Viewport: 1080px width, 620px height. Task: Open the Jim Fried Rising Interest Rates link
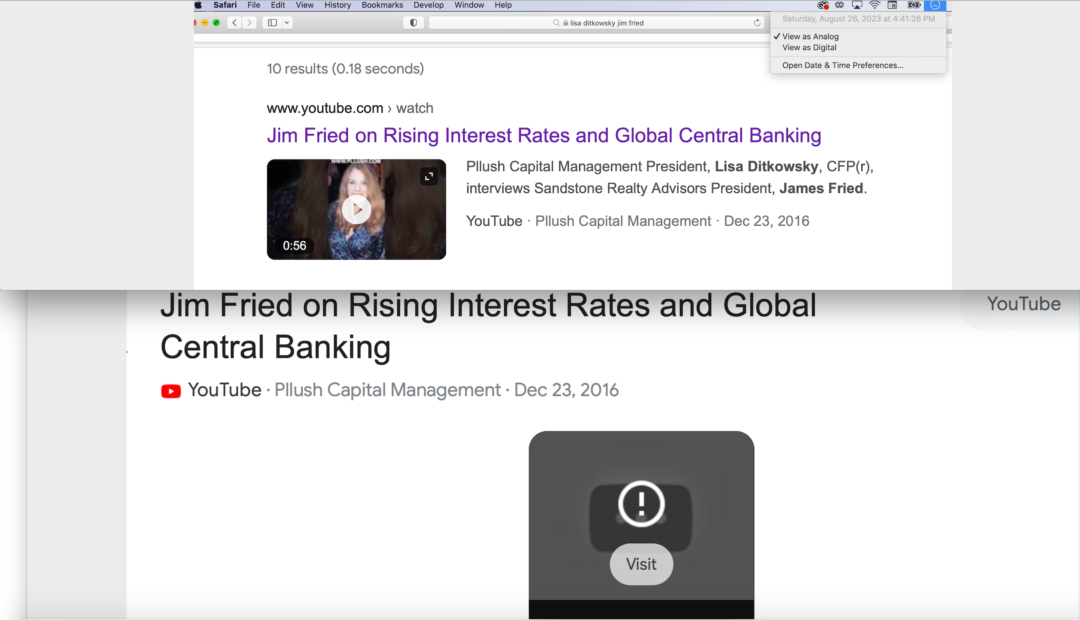click(544, 135)
